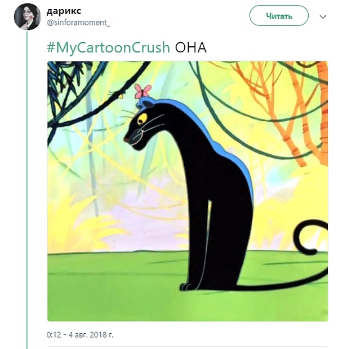Image resolution: width=338 pixels, height=349 pixels.
Task: Open the @sinforamoment_ handle link
Action: [78, 22]
